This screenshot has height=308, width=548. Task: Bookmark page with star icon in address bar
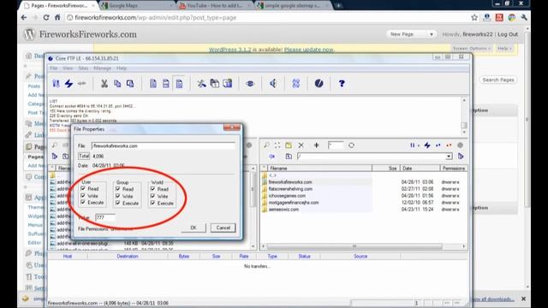pos(474,17)
